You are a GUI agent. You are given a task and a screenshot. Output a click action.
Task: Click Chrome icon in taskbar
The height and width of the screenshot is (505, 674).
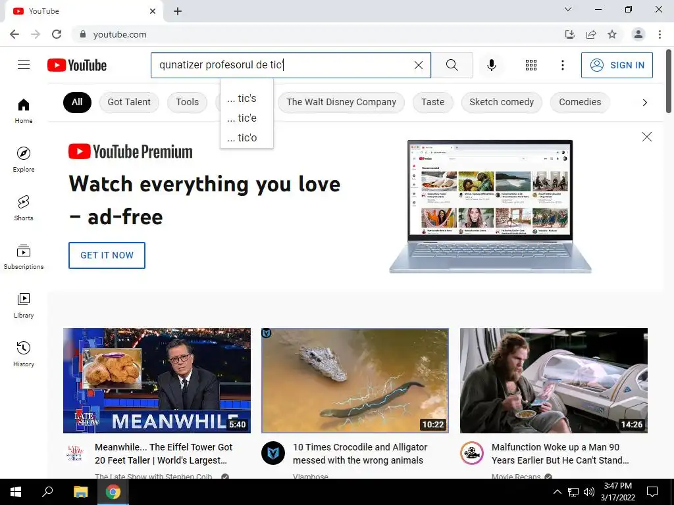113,492
